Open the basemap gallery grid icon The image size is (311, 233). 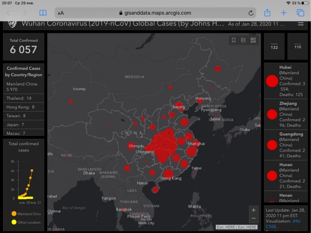pyautogui.click(x=253, y=40)
